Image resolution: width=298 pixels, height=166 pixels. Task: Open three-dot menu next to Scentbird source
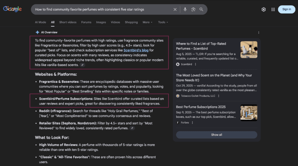click(195, 64)
